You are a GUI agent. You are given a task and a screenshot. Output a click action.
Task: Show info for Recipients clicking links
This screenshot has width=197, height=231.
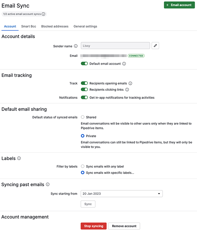click(127, 89)
